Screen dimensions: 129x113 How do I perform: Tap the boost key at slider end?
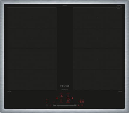coord(75,105)
